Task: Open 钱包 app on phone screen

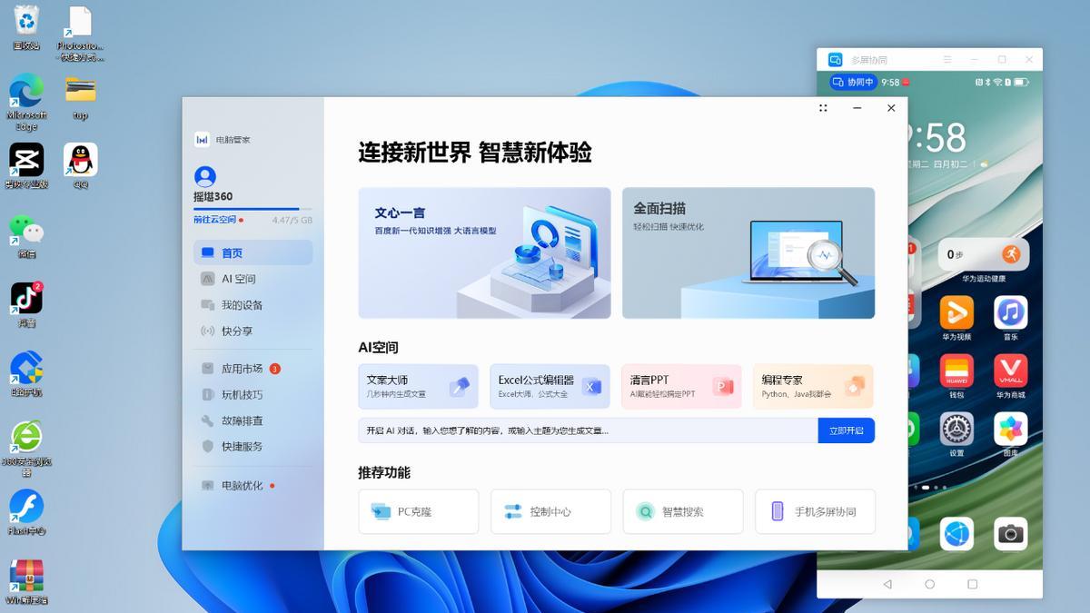Action: 956,371
